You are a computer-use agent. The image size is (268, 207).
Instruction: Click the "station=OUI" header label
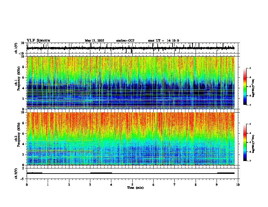click(x=125, y=41)
